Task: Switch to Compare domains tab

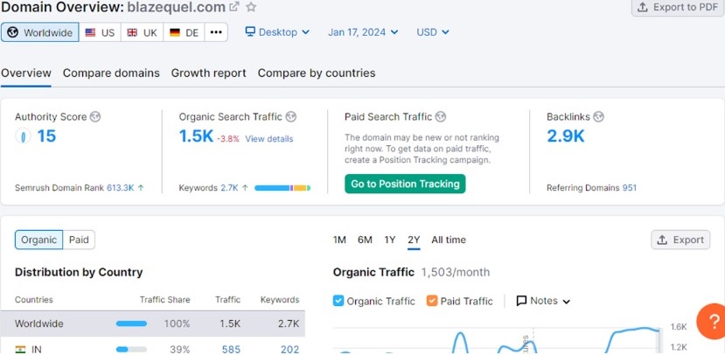Action: click(111, 73)
